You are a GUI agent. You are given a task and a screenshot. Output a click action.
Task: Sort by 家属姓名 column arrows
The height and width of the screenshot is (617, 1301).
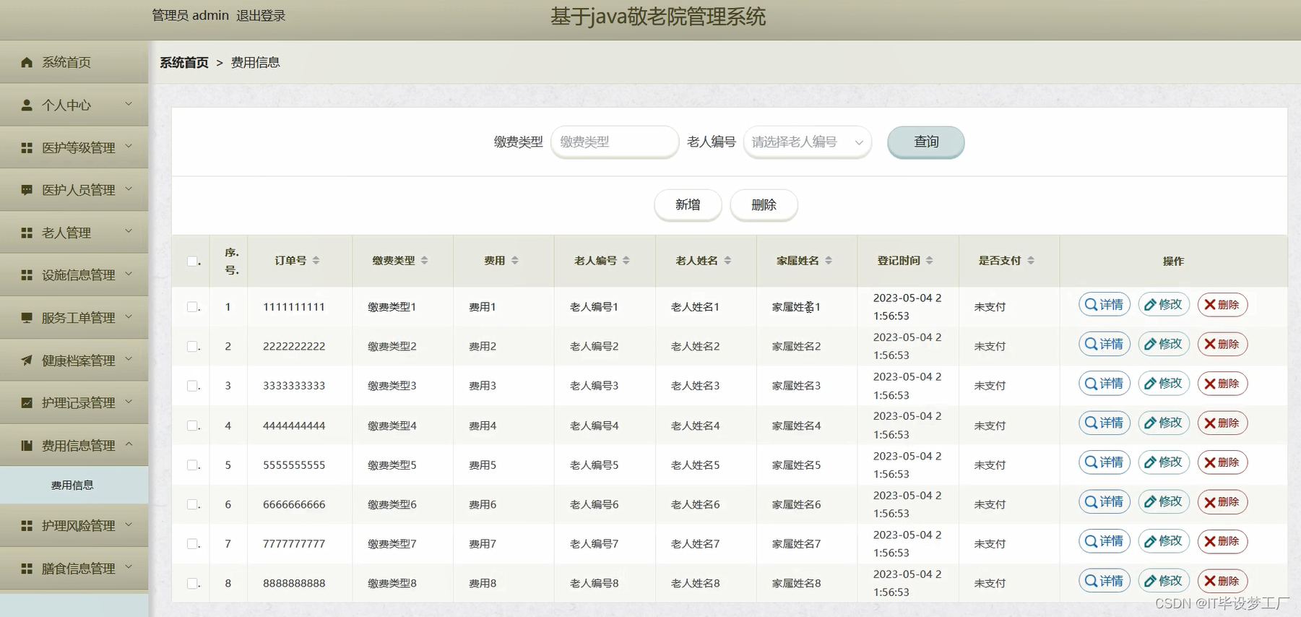829,261
